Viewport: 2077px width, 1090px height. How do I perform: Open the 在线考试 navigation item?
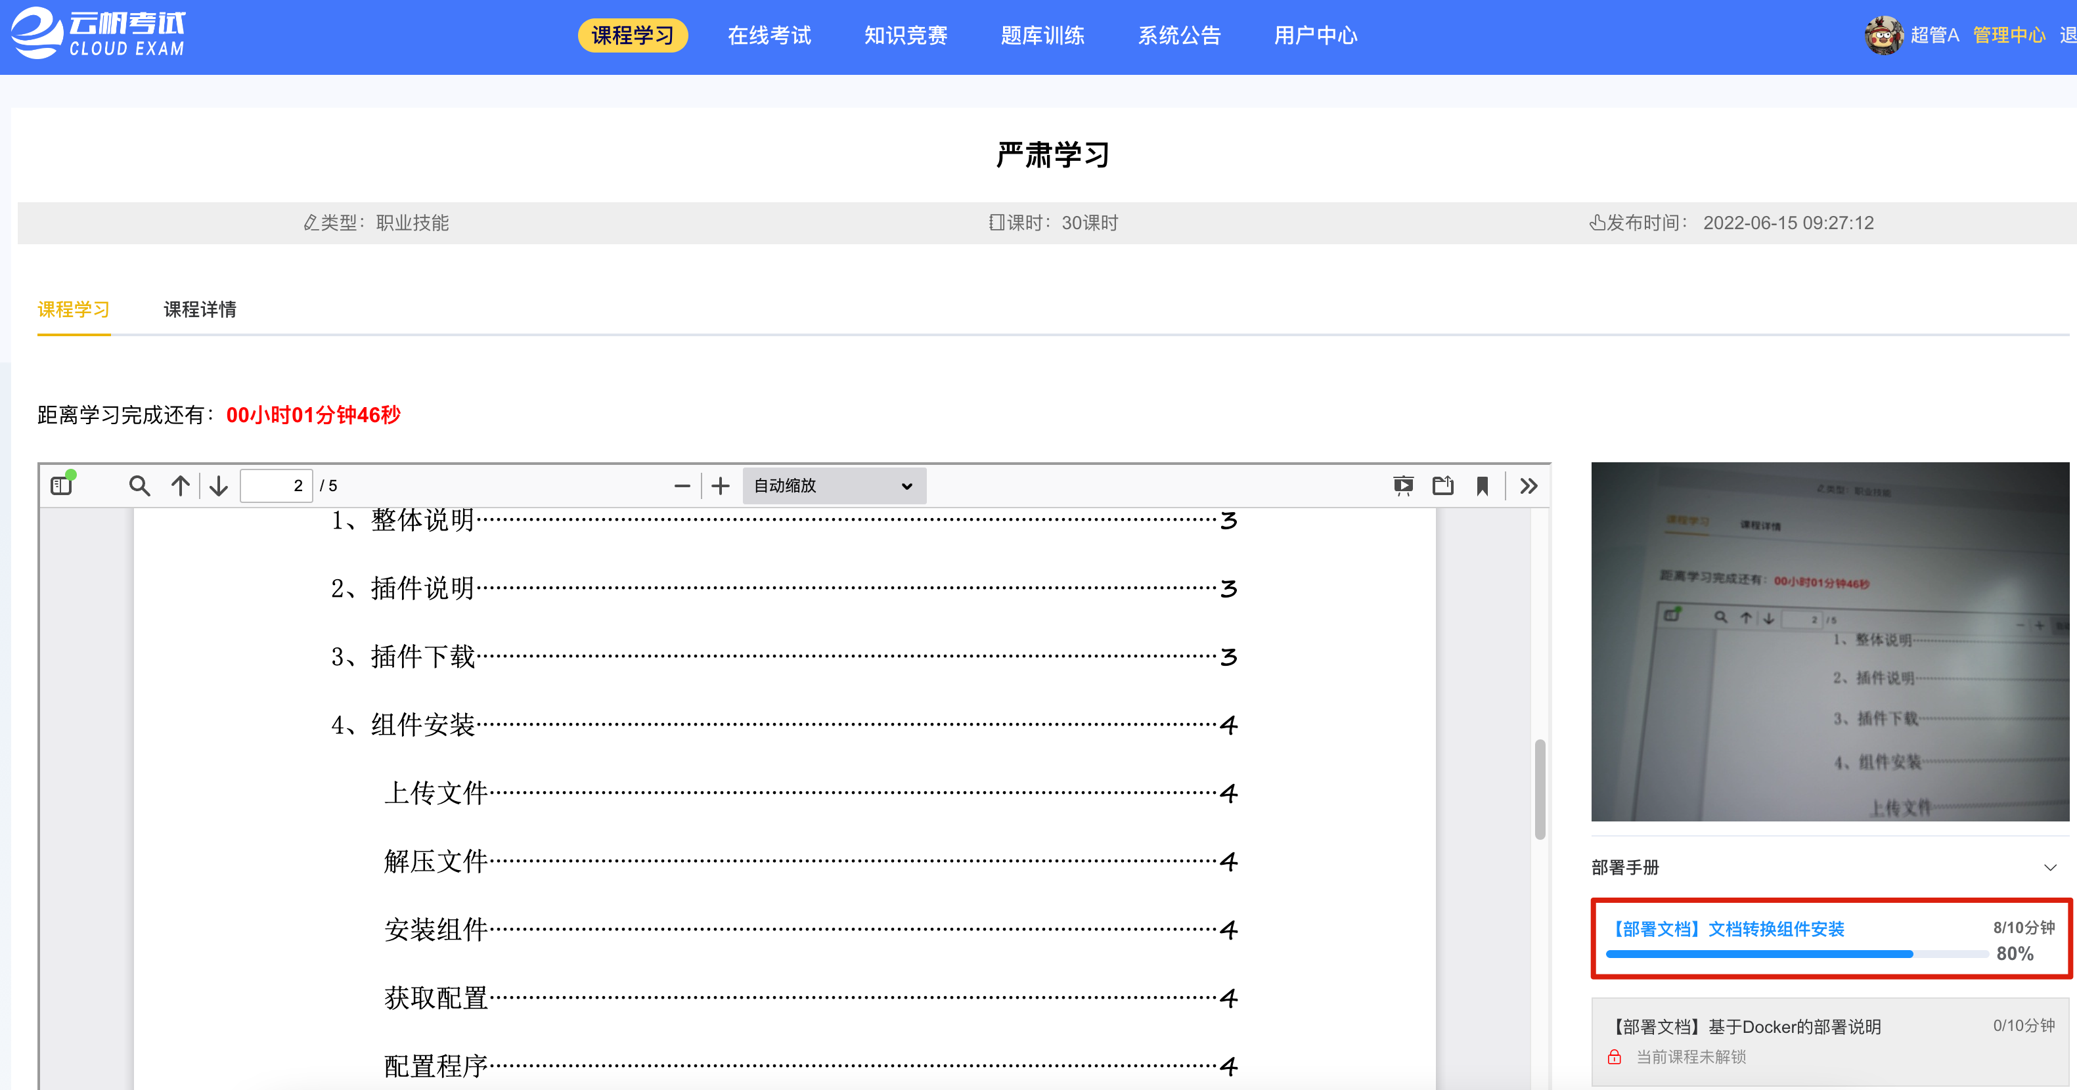coord(769,35)
